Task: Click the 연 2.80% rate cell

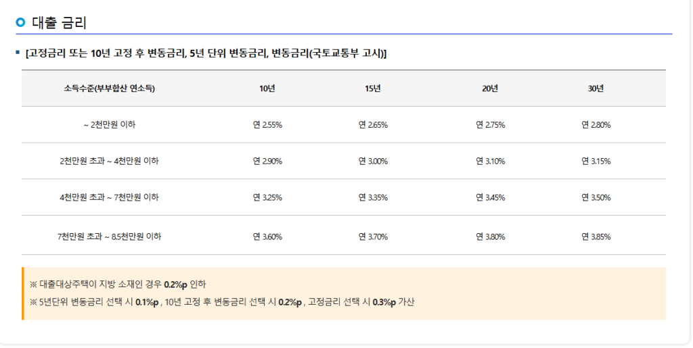Action: coord(596,125)
